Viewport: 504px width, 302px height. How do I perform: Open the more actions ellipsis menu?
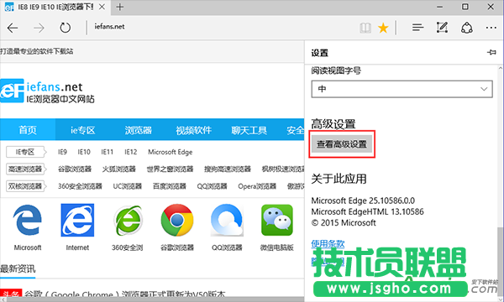click(491, 28)
